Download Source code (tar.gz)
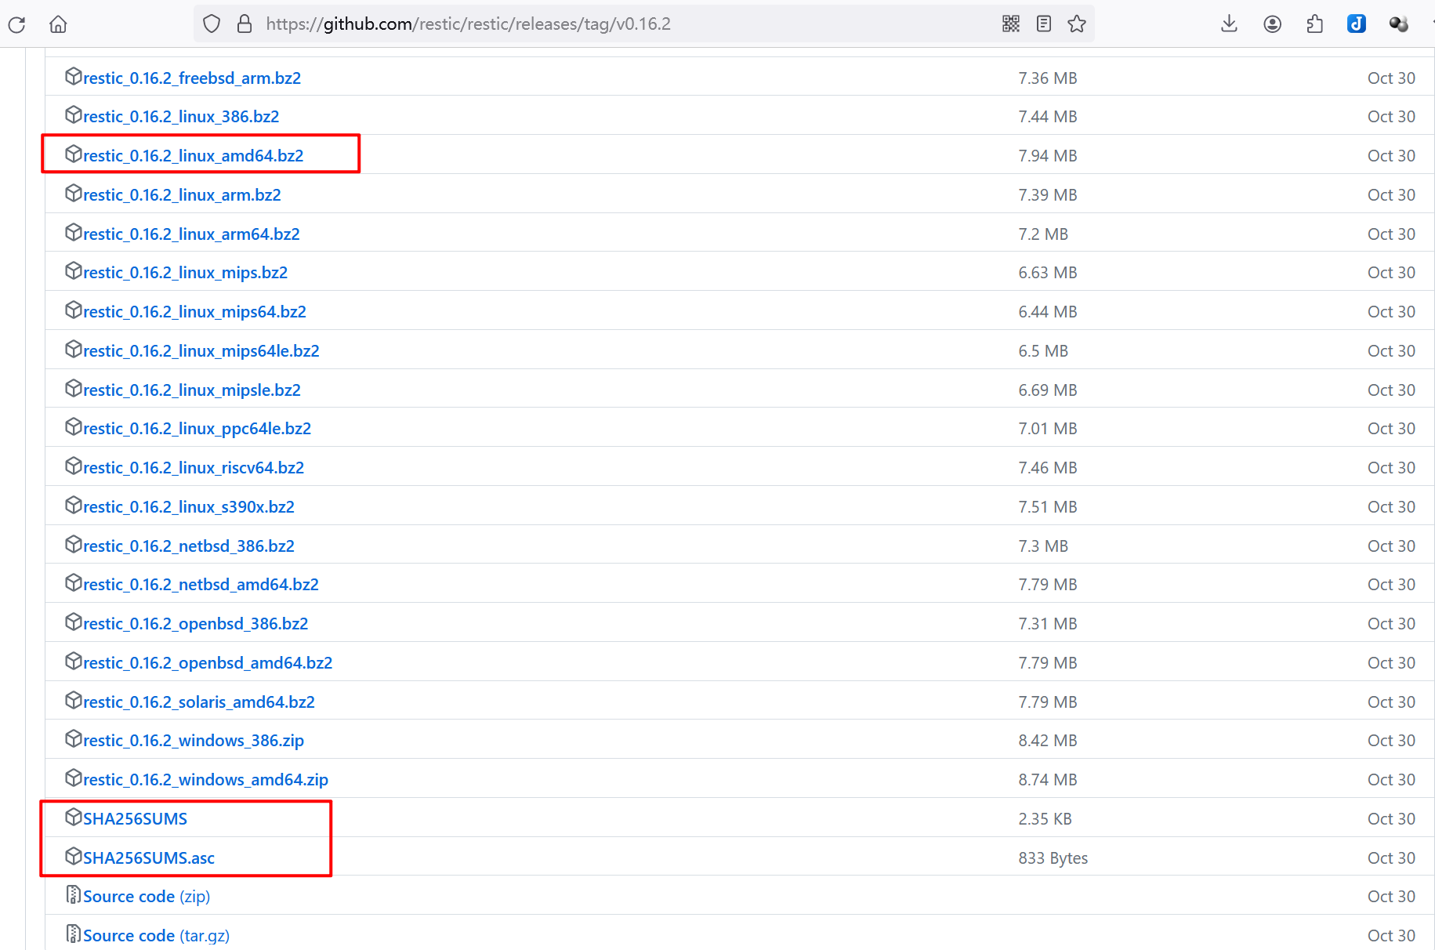The image size is (1435, 950). tap(156, 936)
